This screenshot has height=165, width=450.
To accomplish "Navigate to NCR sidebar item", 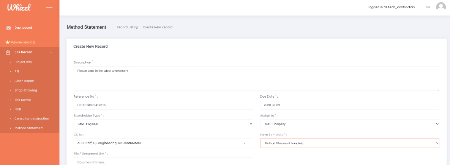I will [x=17, y=109].
